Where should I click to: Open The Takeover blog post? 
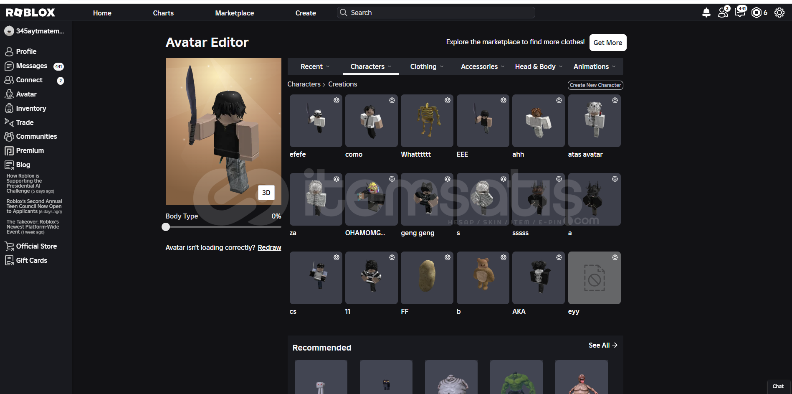tap(33, 227)
